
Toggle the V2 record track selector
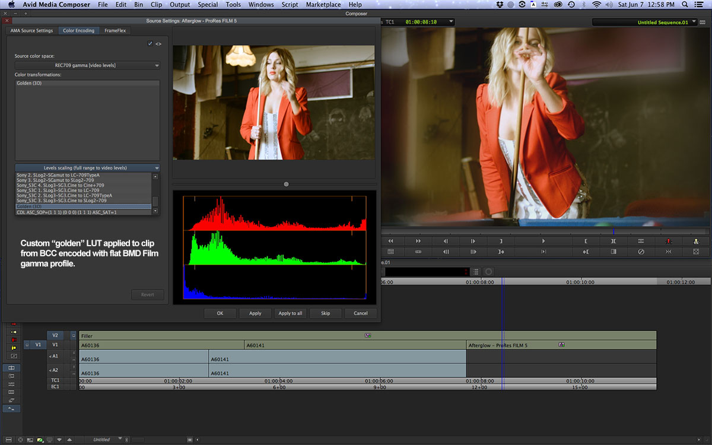pos(55,335)
